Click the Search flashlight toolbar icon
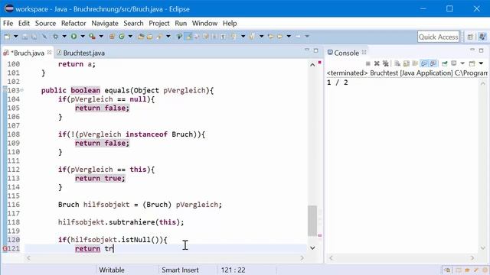Viewport: 490px width, 275px height. pos(159,37)
